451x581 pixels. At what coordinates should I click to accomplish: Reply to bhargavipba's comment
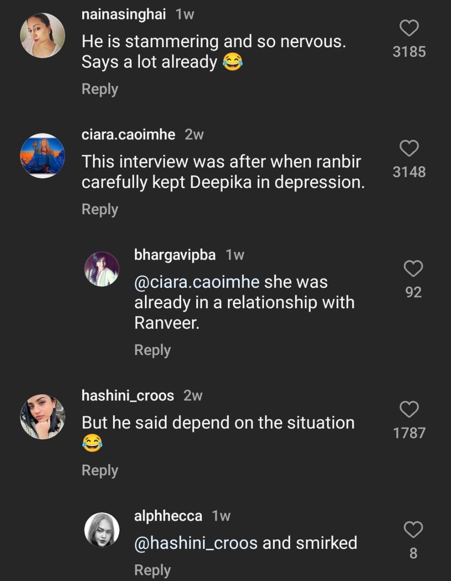click(x=152, y=350)
